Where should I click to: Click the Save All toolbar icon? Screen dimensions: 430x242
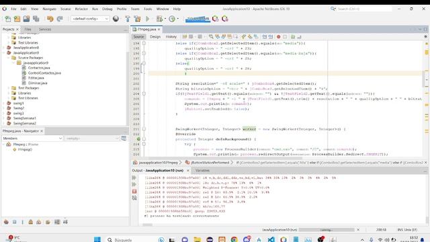[36, 19]
